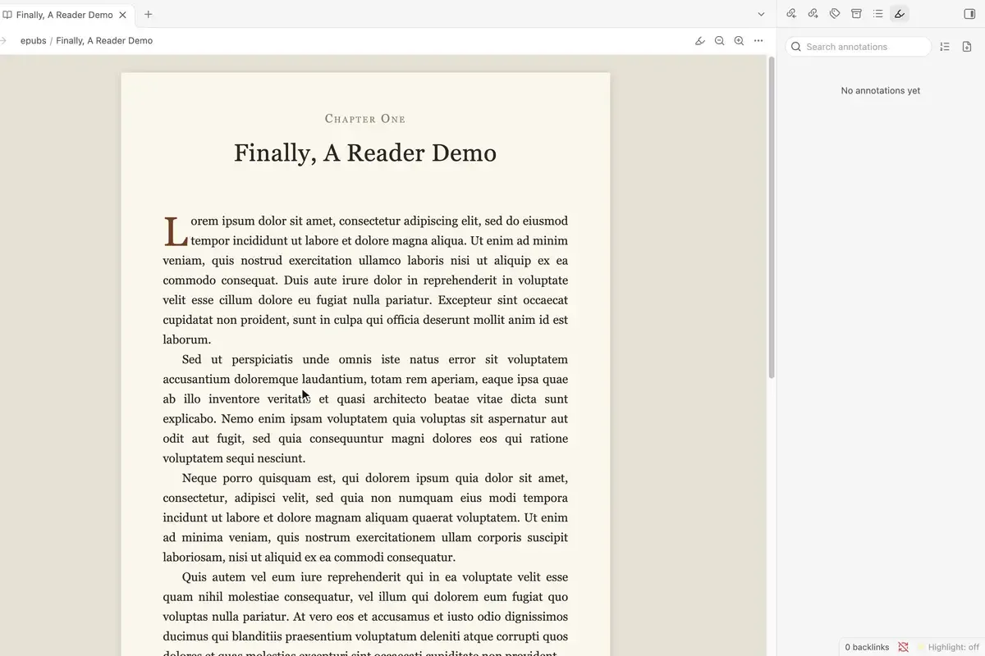Expand the tab list dropdown chevron
The height and width of the screenshot is (656, 985).
click(x=761, y=14)
